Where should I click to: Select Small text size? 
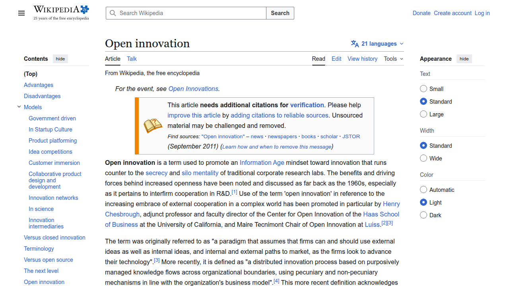point(424,89)
